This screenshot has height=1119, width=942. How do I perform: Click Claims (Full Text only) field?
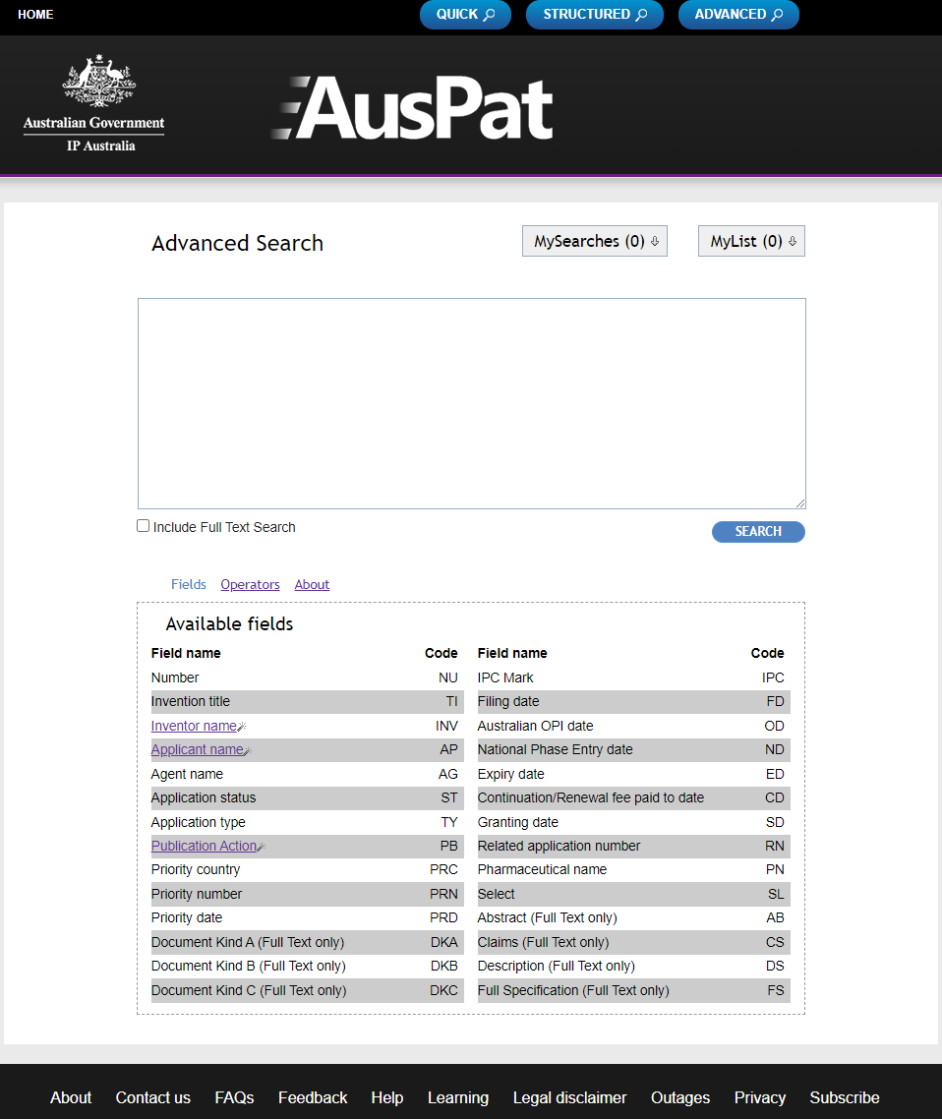coord(543,942)
